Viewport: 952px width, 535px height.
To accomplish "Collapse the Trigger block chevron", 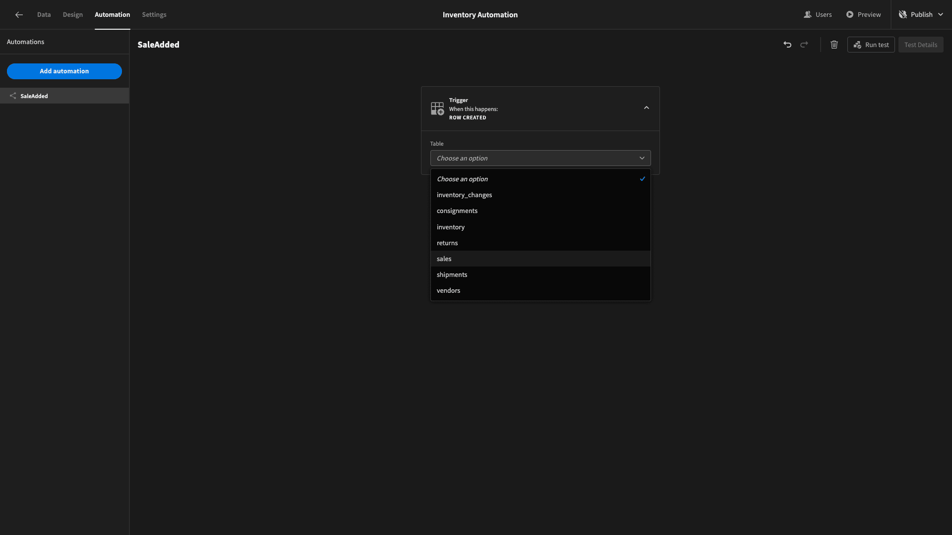I will click(647, 108).
